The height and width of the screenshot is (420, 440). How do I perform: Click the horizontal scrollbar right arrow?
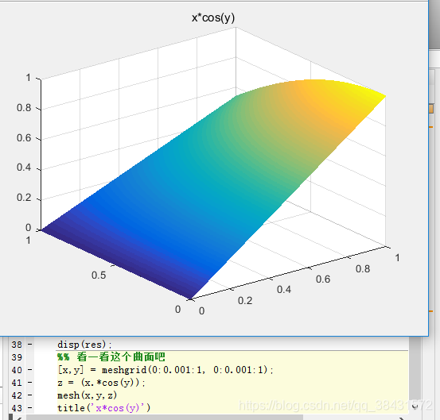(402, 418)
